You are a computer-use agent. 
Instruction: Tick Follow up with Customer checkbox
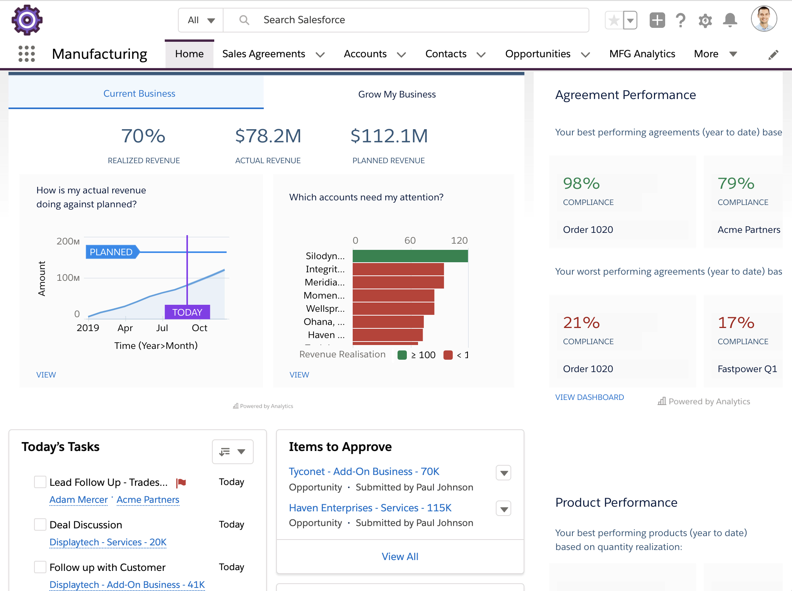[x=40, y=567]
